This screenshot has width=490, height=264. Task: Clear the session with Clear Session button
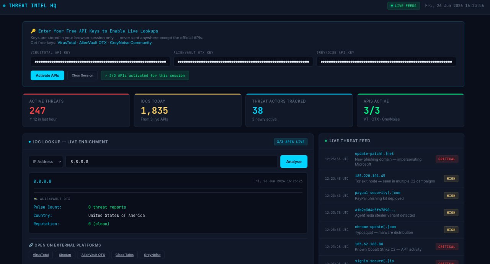(82, 76)
